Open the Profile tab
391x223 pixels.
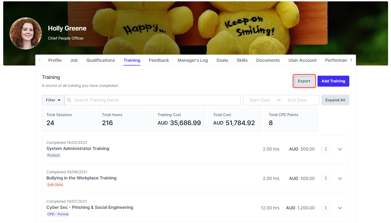(55, 60)
